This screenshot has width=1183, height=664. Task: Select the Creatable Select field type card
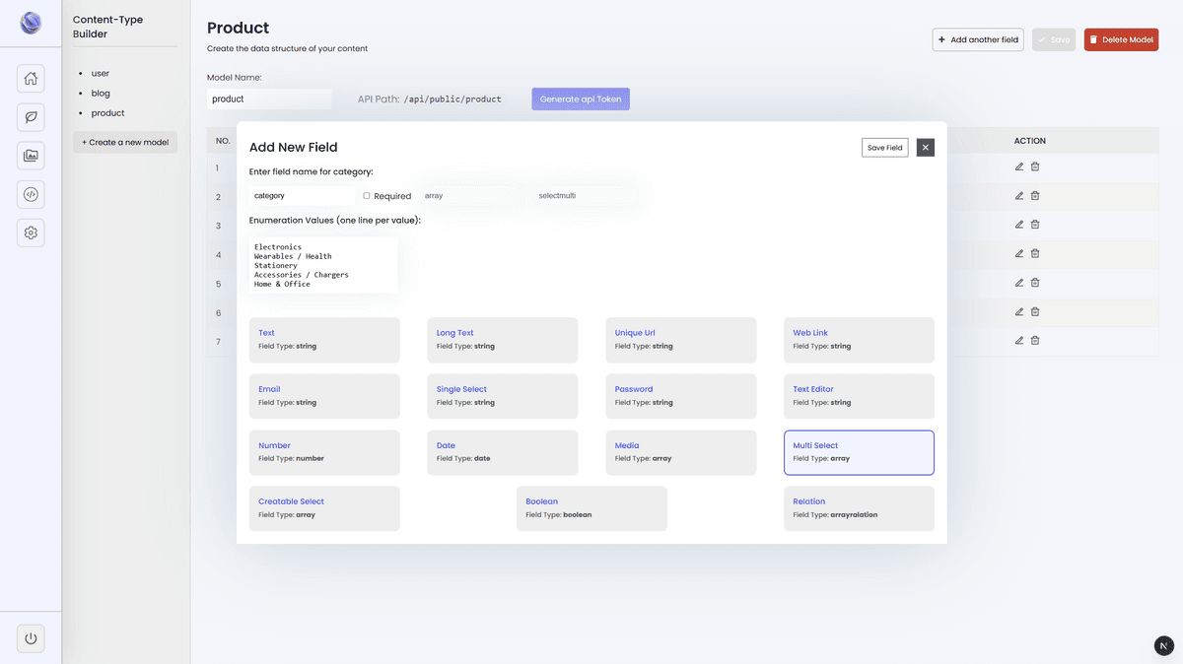coord(324,508)
